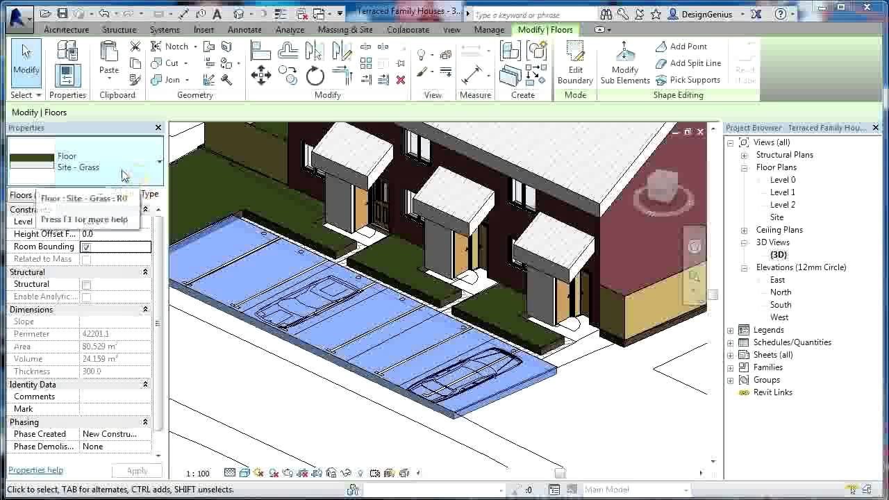This screenshot has width=889, height=500.
Task: Click the Help question mark icon
Action: pos(781,14)
